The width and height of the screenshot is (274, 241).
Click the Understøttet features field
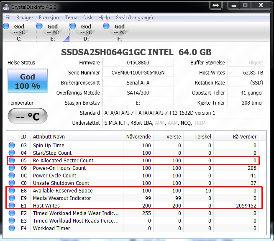tap(184, 123)
